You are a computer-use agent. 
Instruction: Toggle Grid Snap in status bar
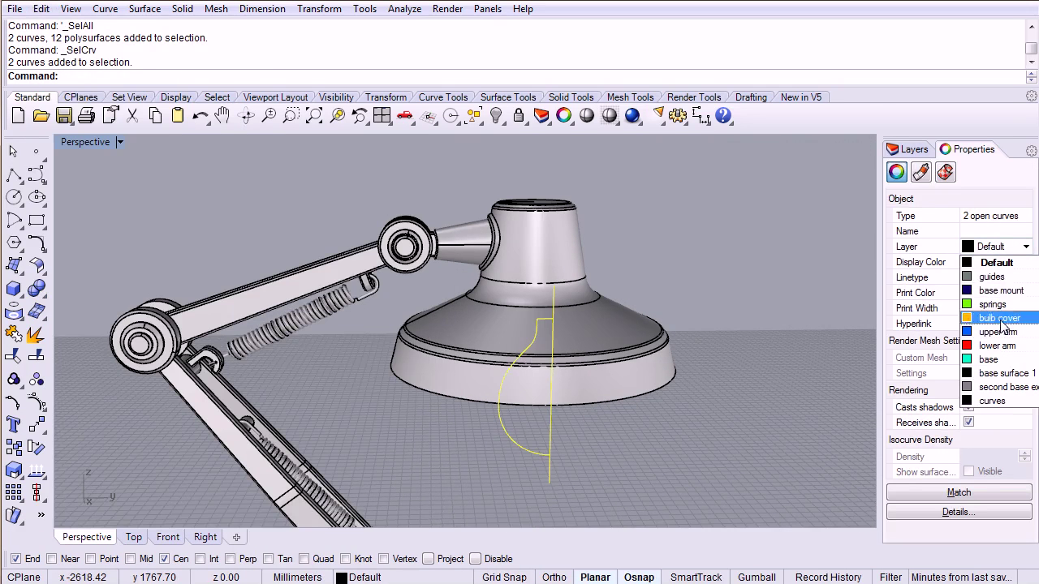tap(504, 578)
